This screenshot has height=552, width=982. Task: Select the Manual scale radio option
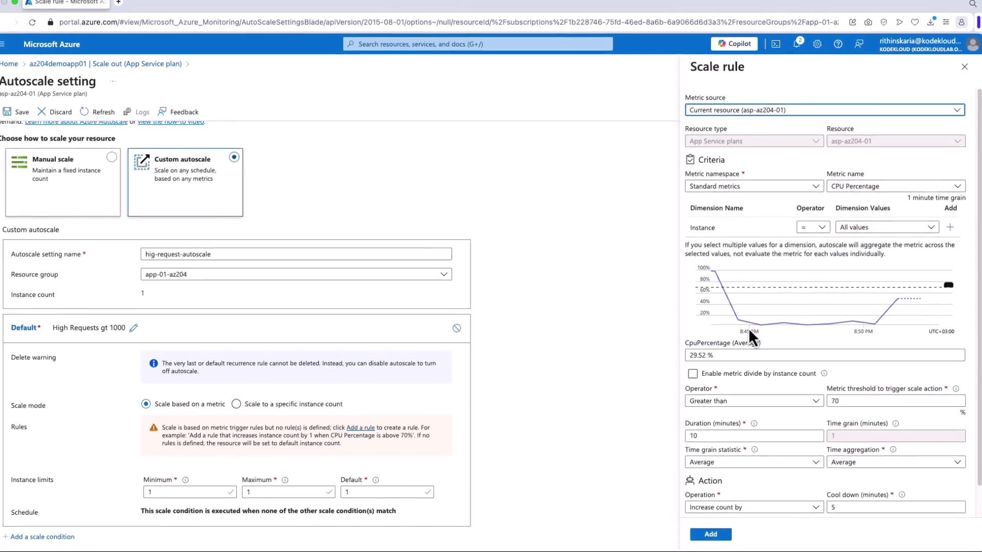click(x=111, y=157)
